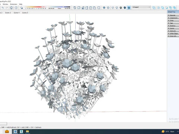Click the Default Tray header
Screen dimensions: 179x134
pos(173,12)
